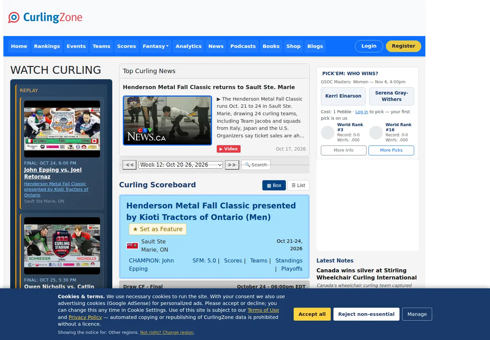Open the Epping vs Retornaz replay thumbnail
The width and height of the screenshot is (490, 340).
[62, 129]
